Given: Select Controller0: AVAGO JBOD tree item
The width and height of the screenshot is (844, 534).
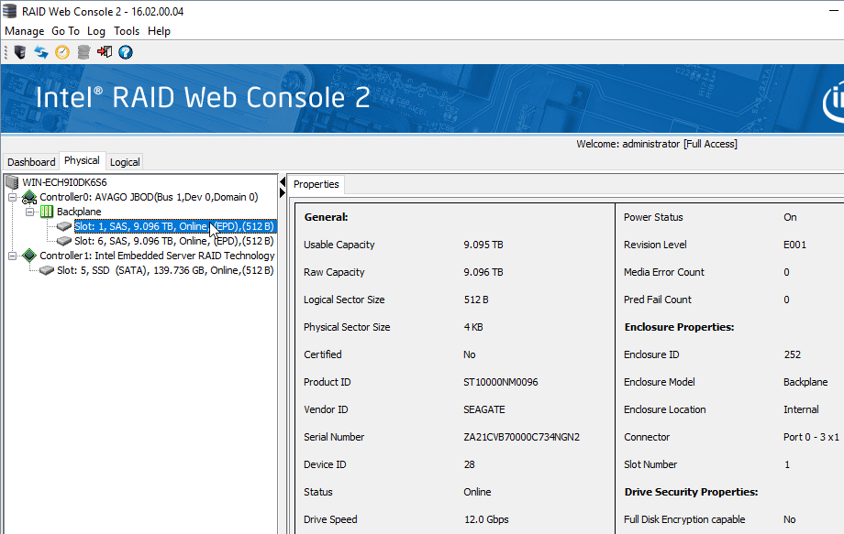Looking at the screenshot, I should [x=149, y=197].
